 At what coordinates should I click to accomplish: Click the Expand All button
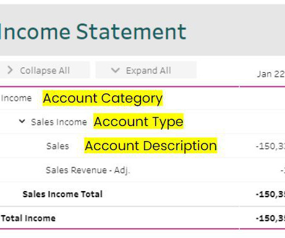pos(146,70)
